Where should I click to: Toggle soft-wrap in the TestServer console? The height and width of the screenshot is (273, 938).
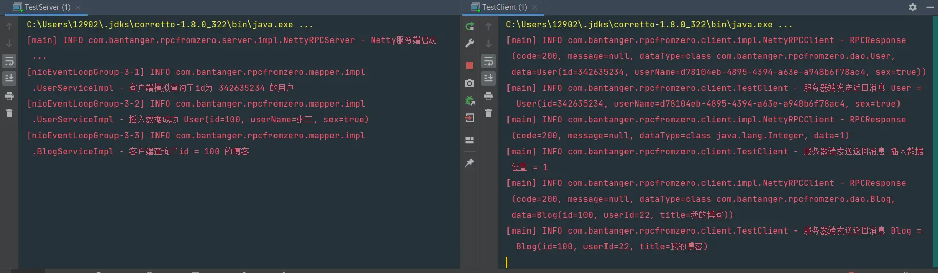tap(9, 61)
